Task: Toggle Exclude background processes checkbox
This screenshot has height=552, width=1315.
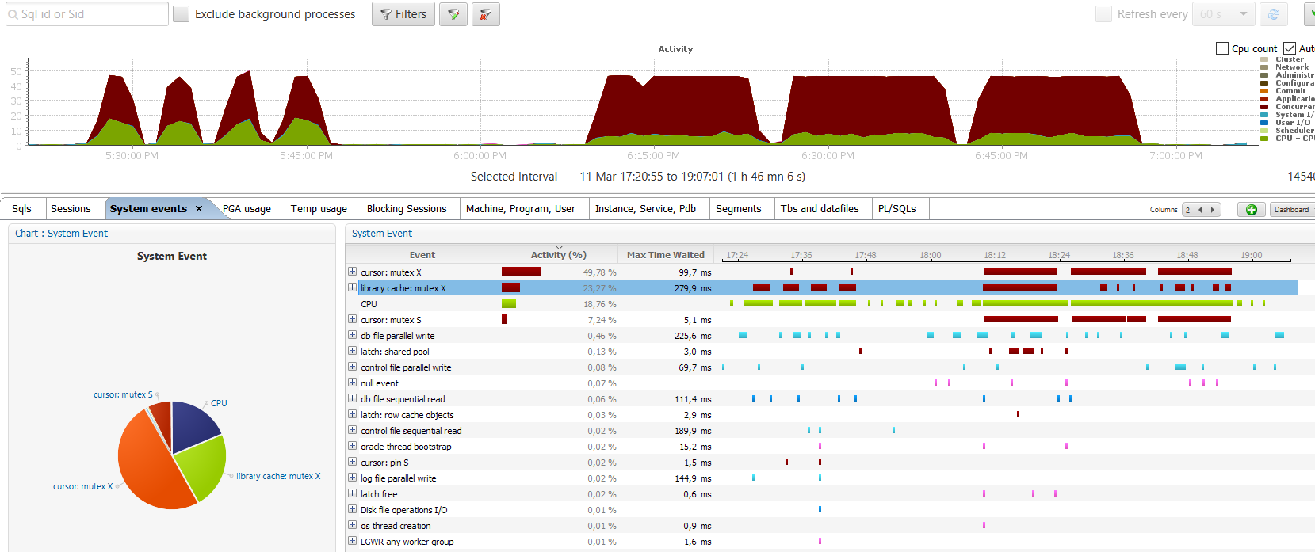Action: click(x=182, y=14)
